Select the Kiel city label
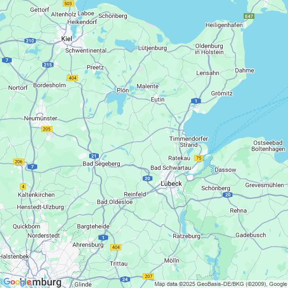Screen dimensions: 288x288 point(67,39)
